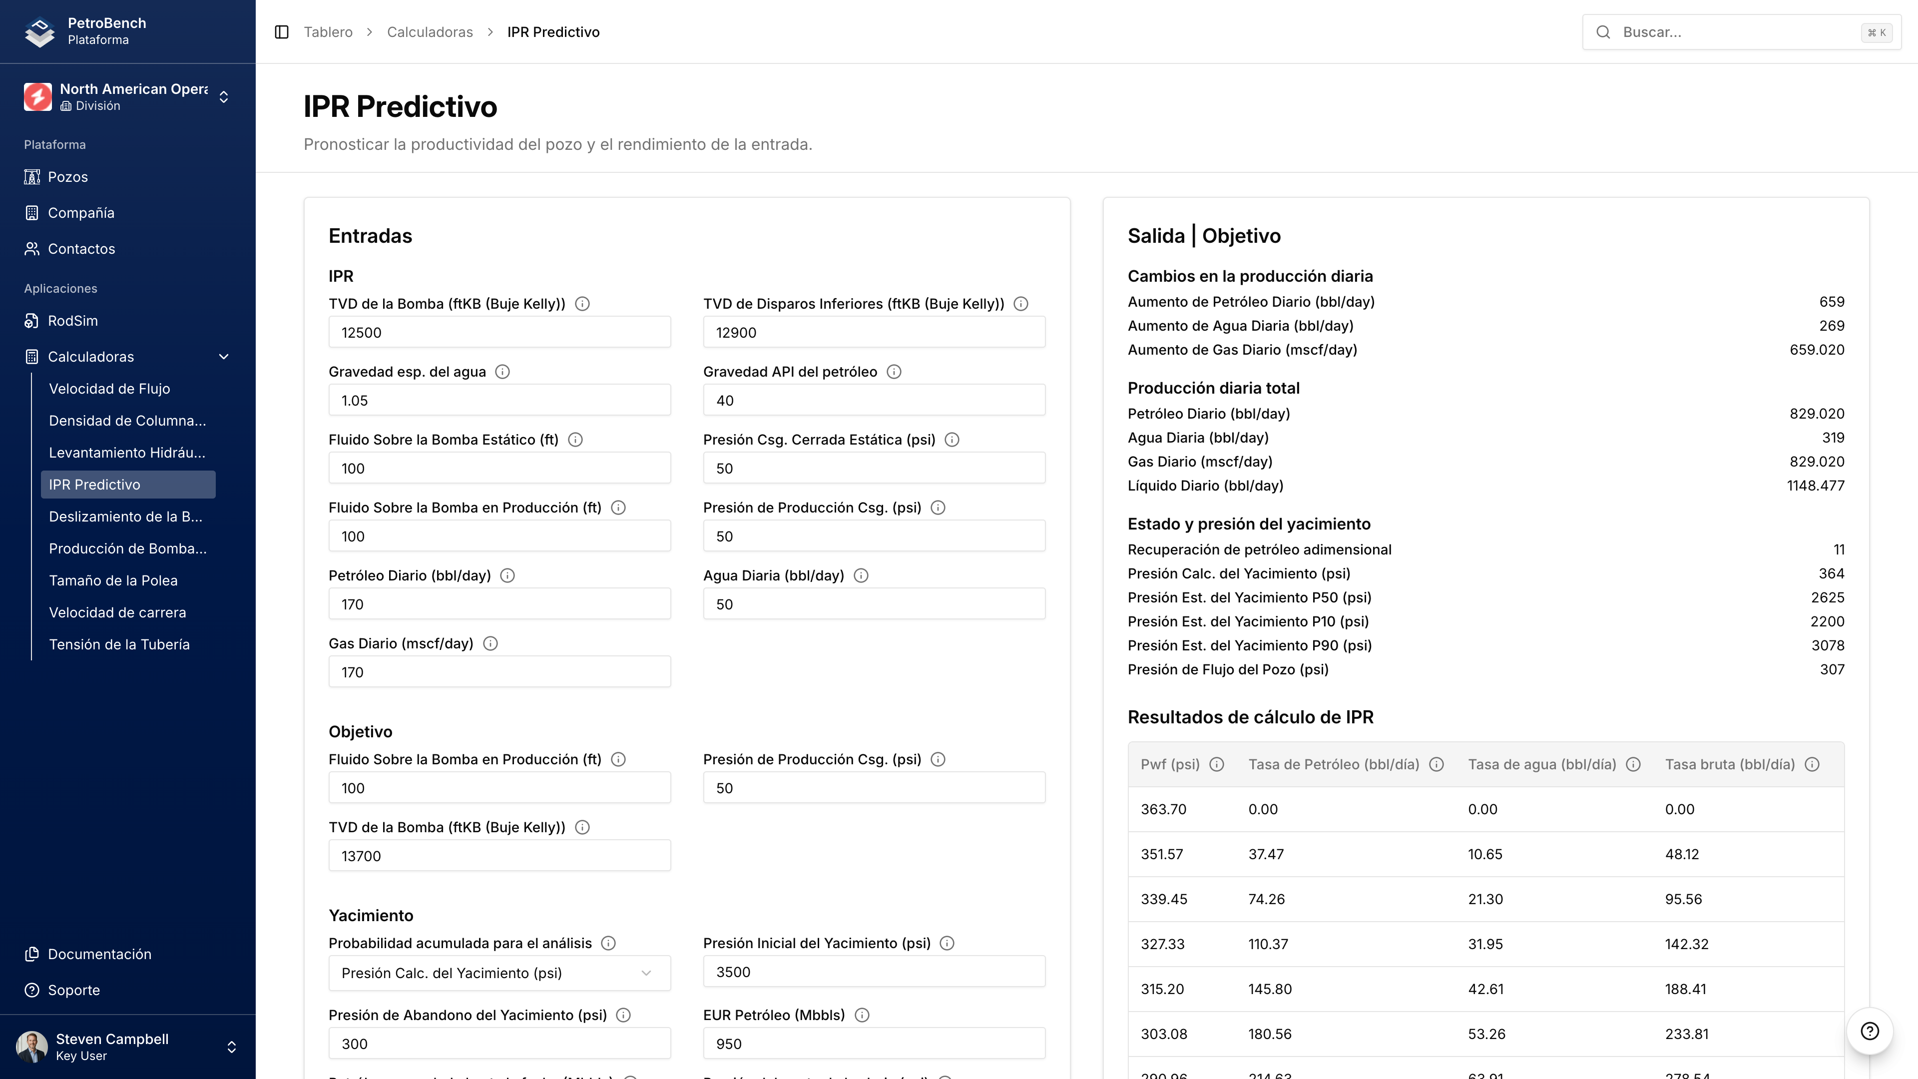Go to Pozos in the sidebar
This screenshot has width=1918, height=1079.
(68, 177)
